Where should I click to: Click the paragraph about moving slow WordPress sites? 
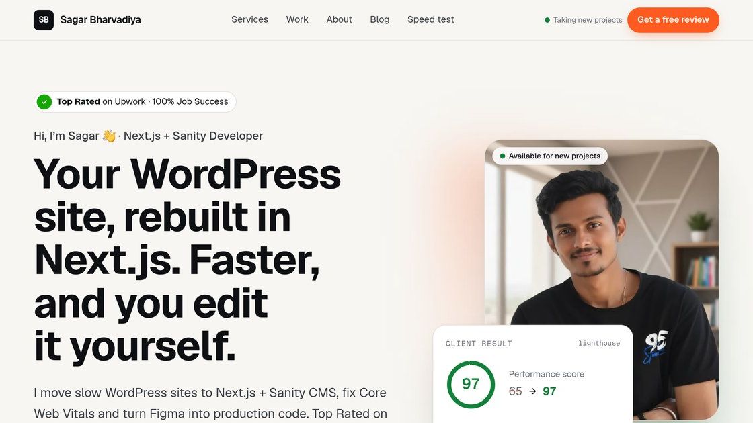(210, 404)
